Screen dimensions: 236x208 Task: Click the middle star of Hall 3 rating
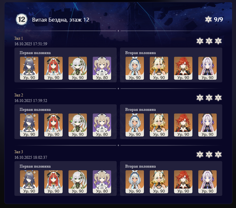click(x=209, y=155)
